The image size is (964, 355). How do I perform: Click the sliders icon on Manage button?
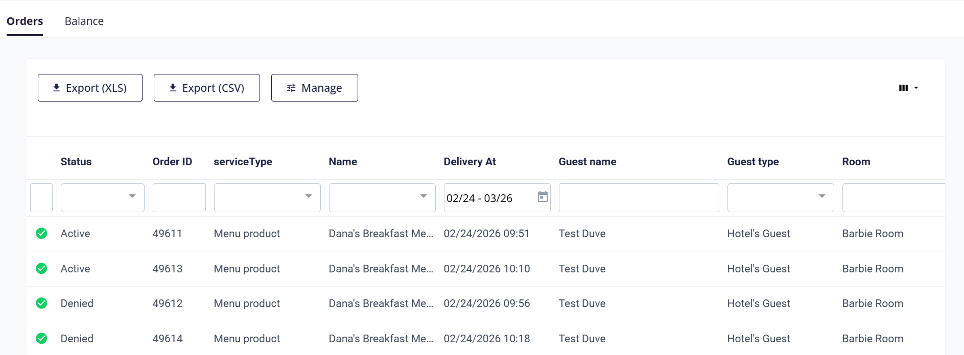[291, 88]
